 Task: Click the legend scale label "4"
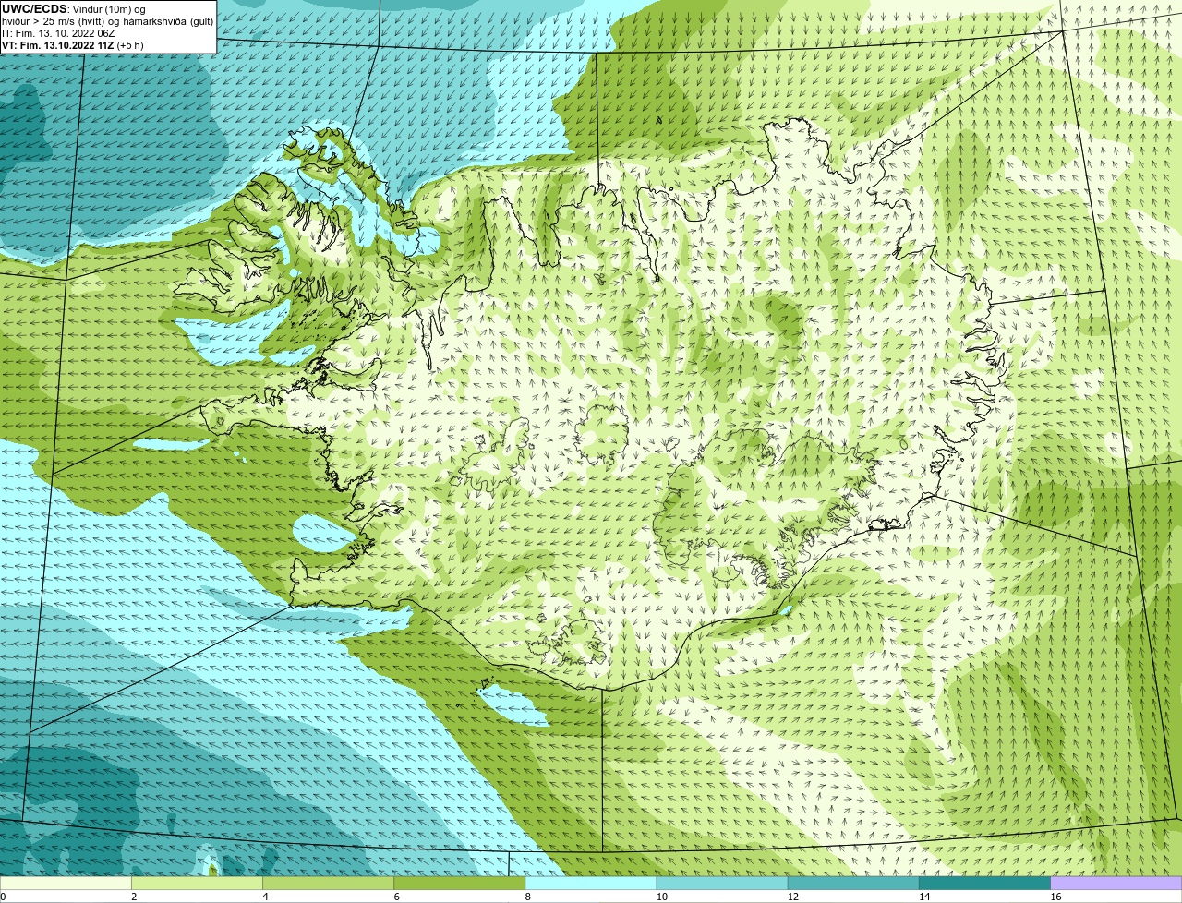(265, 897)
